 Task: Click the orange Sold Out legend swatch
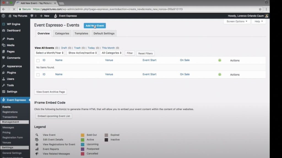pos(82,135)
